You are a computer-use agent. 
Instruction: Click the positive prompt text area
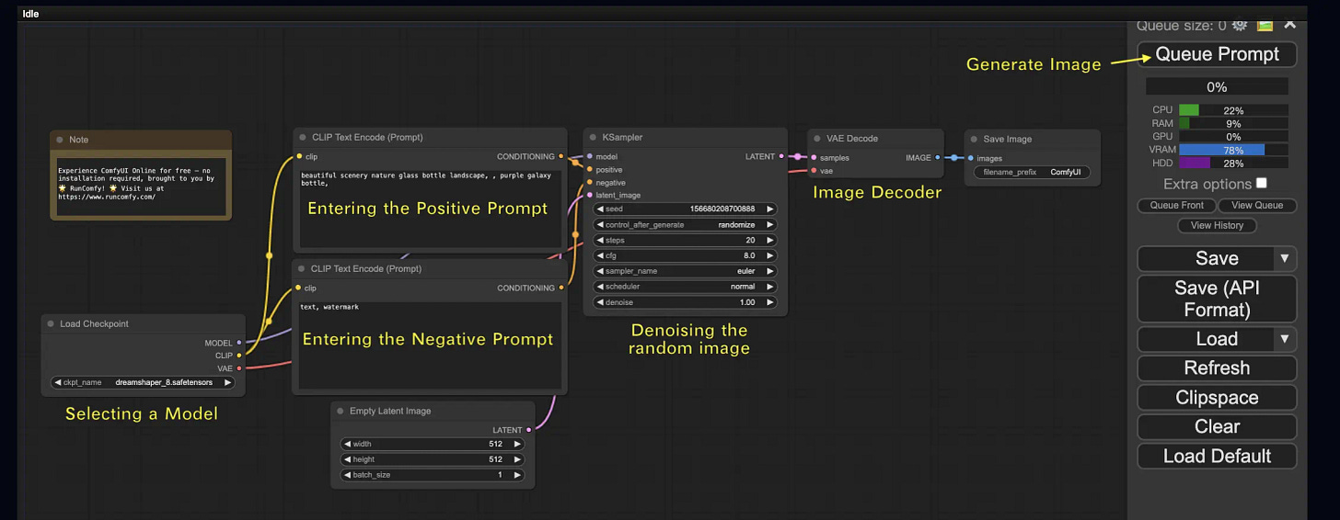431,209
